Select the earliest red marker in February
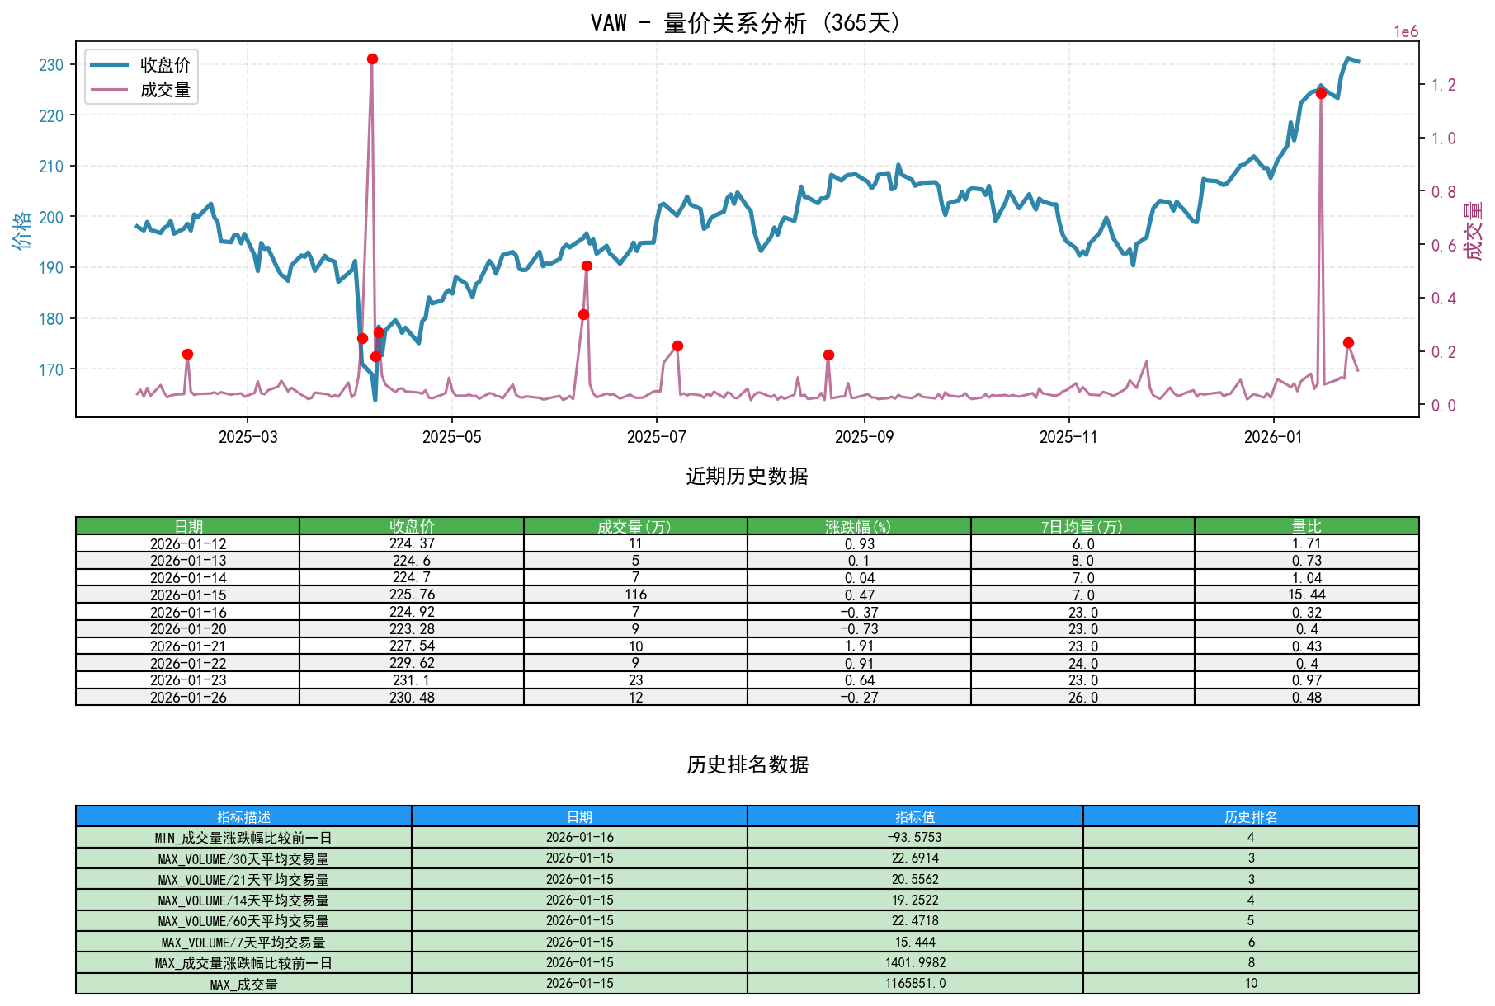This screenshot has height=1006, width=1495. coord(187,354)
